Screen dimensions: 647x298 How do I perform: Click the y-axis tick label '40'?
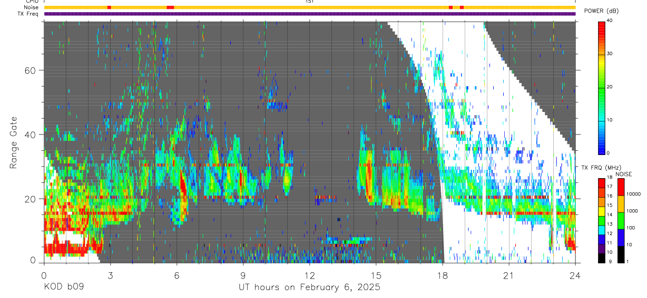(31, 135)
